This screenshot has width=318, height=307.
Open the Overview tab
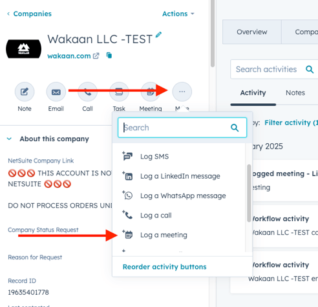(x=252, y=32)
